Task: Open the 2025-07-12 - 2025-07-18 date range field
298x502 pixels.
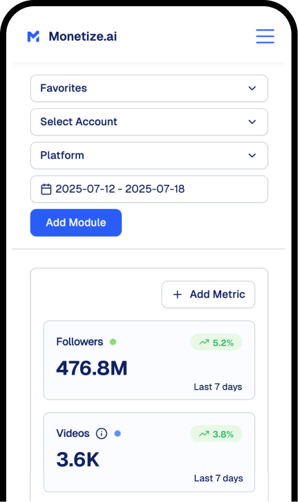Action: [149, 189]
